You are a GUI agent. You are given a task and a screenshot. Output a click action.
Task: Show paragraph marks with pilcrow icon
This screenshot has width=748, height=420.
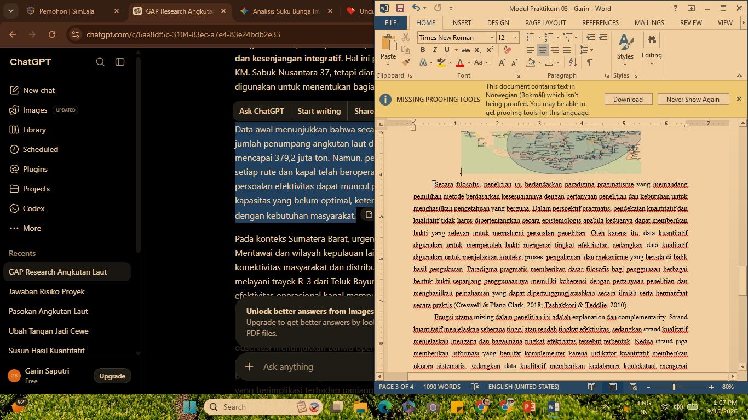coord(589,62)
